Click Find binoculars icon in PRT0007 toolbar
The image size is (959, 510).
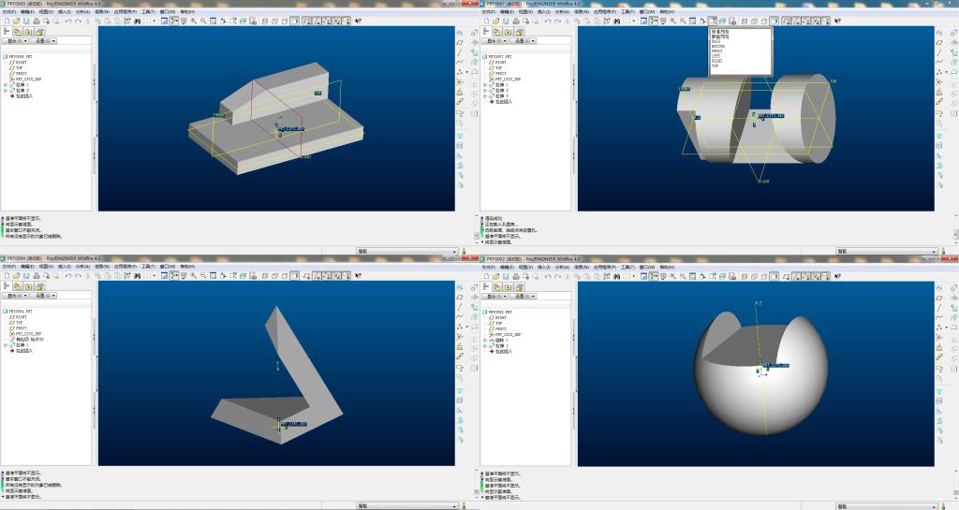[x=616, y=21]
